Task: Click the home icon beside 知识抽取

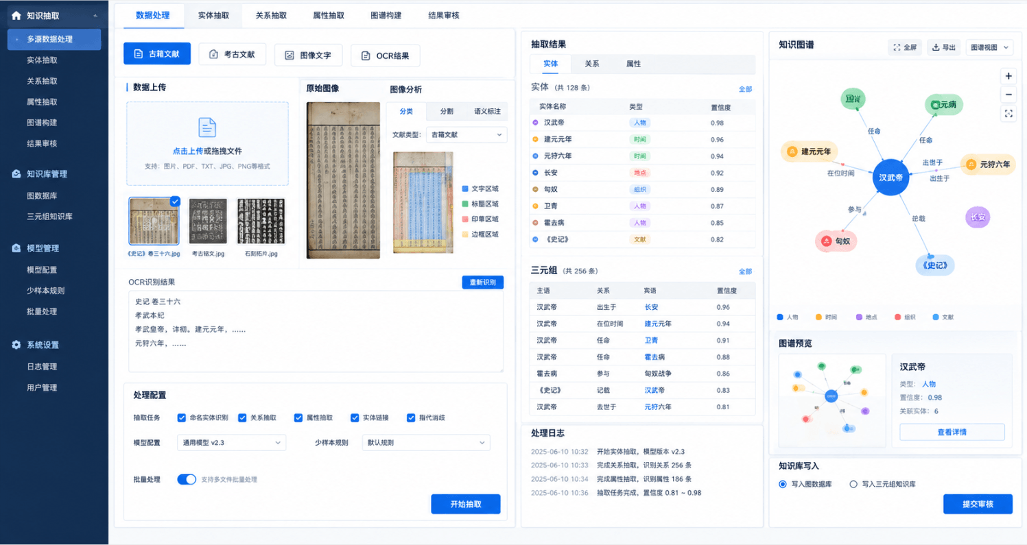Action: (x=16, y=15)
